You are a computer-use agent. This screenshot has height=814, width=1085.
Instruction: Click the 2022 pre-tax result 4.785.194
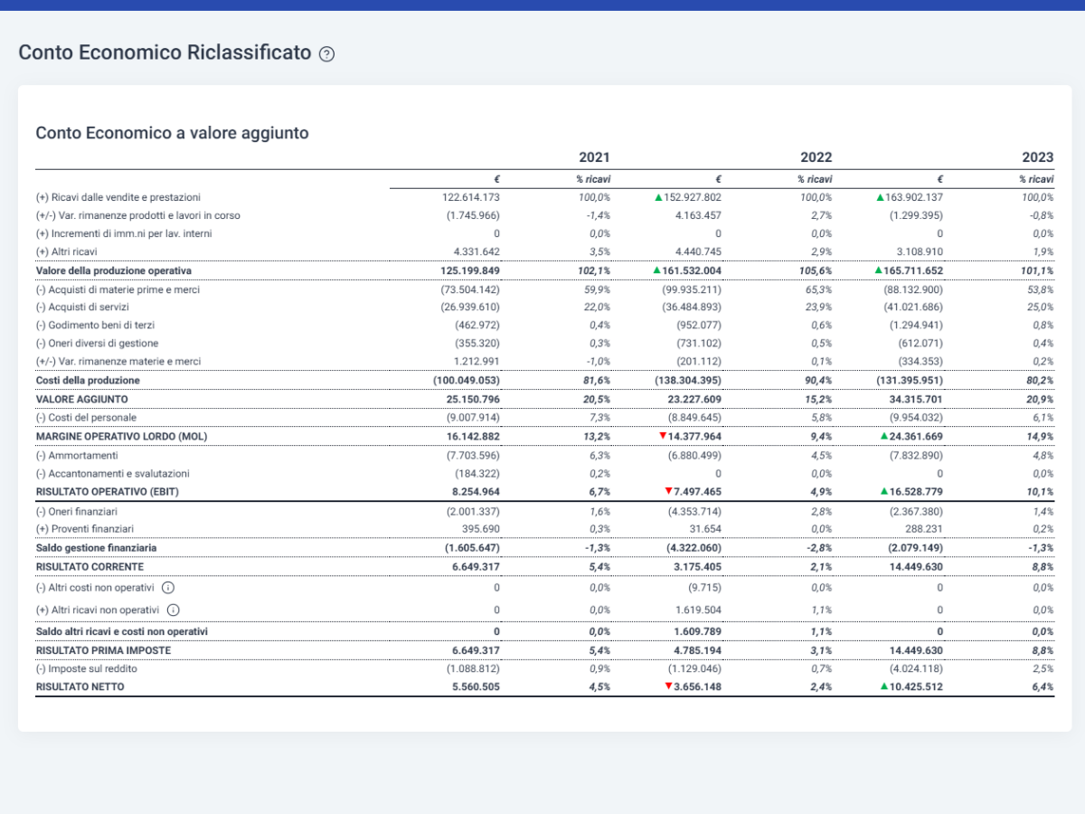click(x=697, y=650)
